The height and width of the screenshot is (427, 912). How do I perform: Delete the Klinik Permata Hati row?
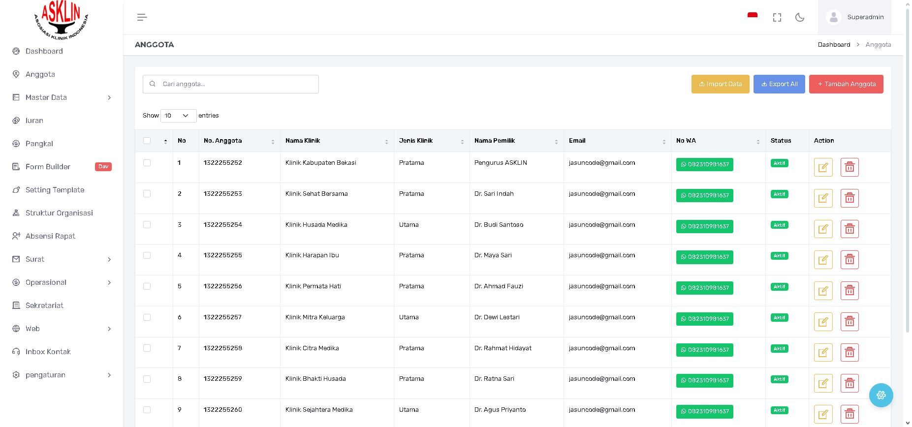click(849, 291)
